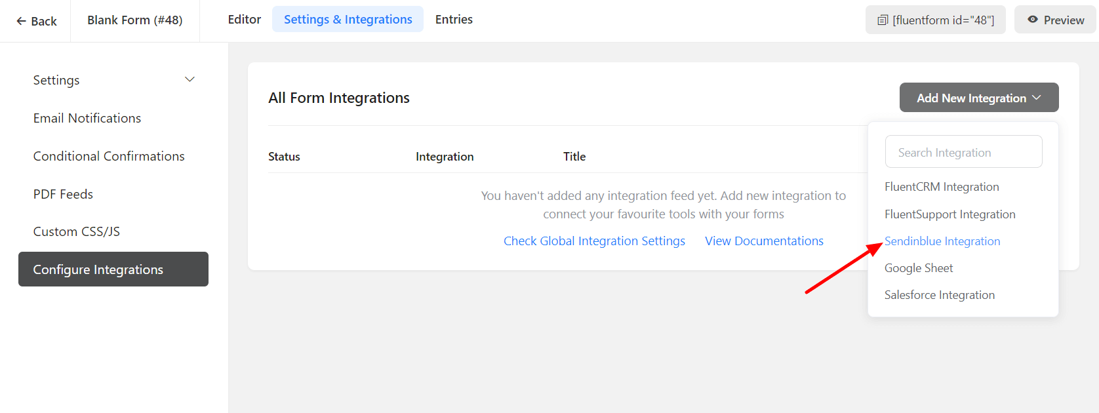Open form Preview with eye icon
The width and height of the screenshot is (1099, 413).
tap(1055, 20)
